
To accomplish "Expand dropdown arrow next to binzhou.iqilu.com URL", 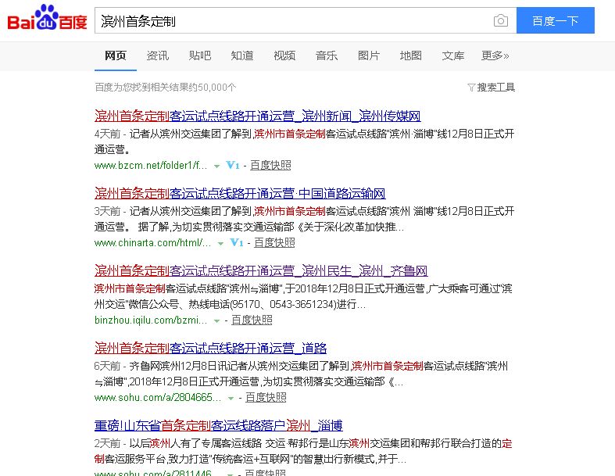I will tap(216, 321).
